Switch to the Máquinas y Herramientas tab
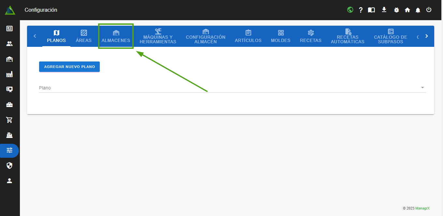Screen dimensions: 443x216 click(x=158, y=36)
